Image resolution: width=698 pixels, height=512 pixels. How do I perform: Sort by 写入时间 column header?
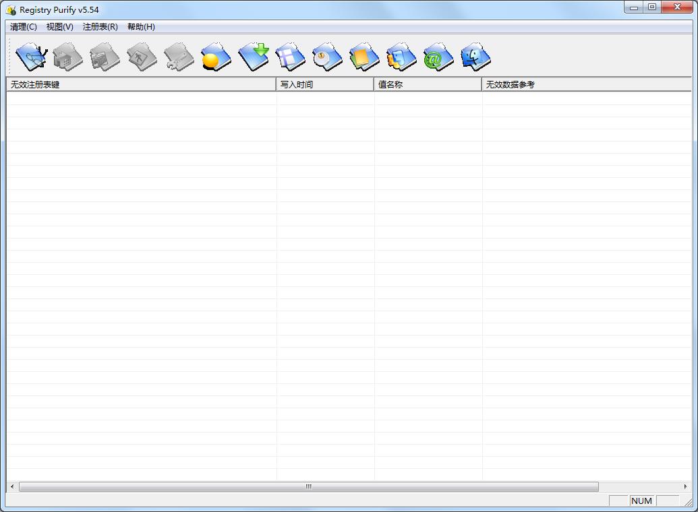coord(325,84)
